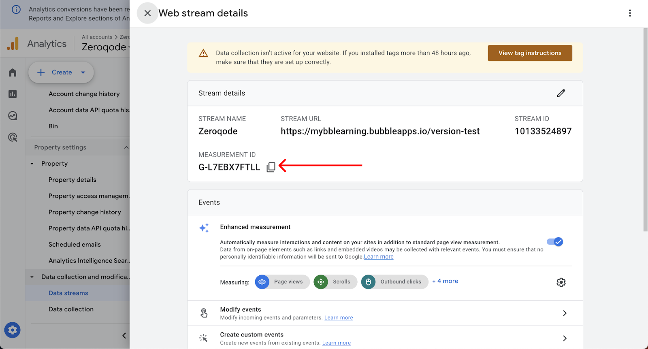Show the + 4 more measurements link
The image size is (648, 349).
445,281
